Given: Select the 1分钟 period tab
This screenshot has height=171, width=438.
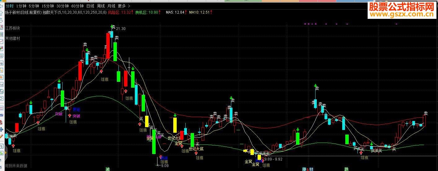Looking at the screenshot, I should tap(21, 6).
